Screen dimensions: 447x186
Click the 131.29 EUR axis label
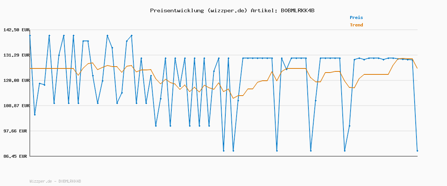pos(16,55)
